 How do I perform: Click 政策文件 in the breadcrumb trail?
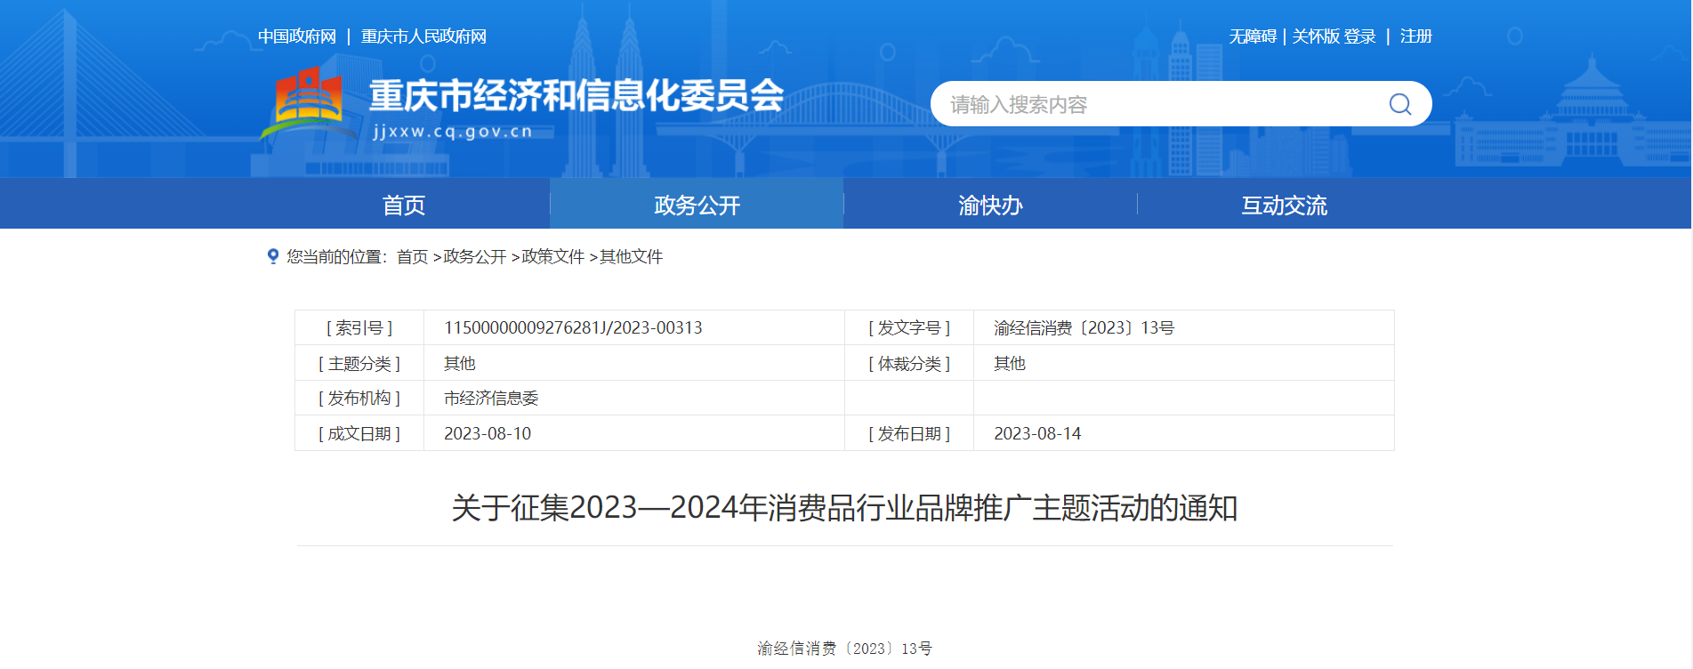pos(552,257)
